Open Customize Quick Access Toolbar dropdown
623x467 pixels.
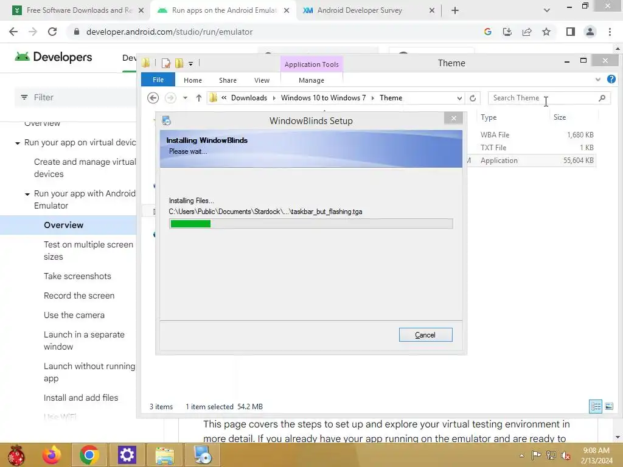tap(190, 63)
